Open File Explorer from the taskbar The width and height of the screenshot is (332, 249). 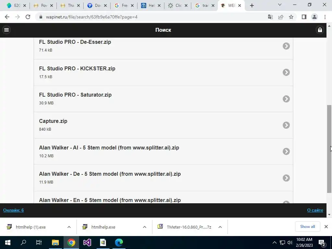[x=55, y=243]
